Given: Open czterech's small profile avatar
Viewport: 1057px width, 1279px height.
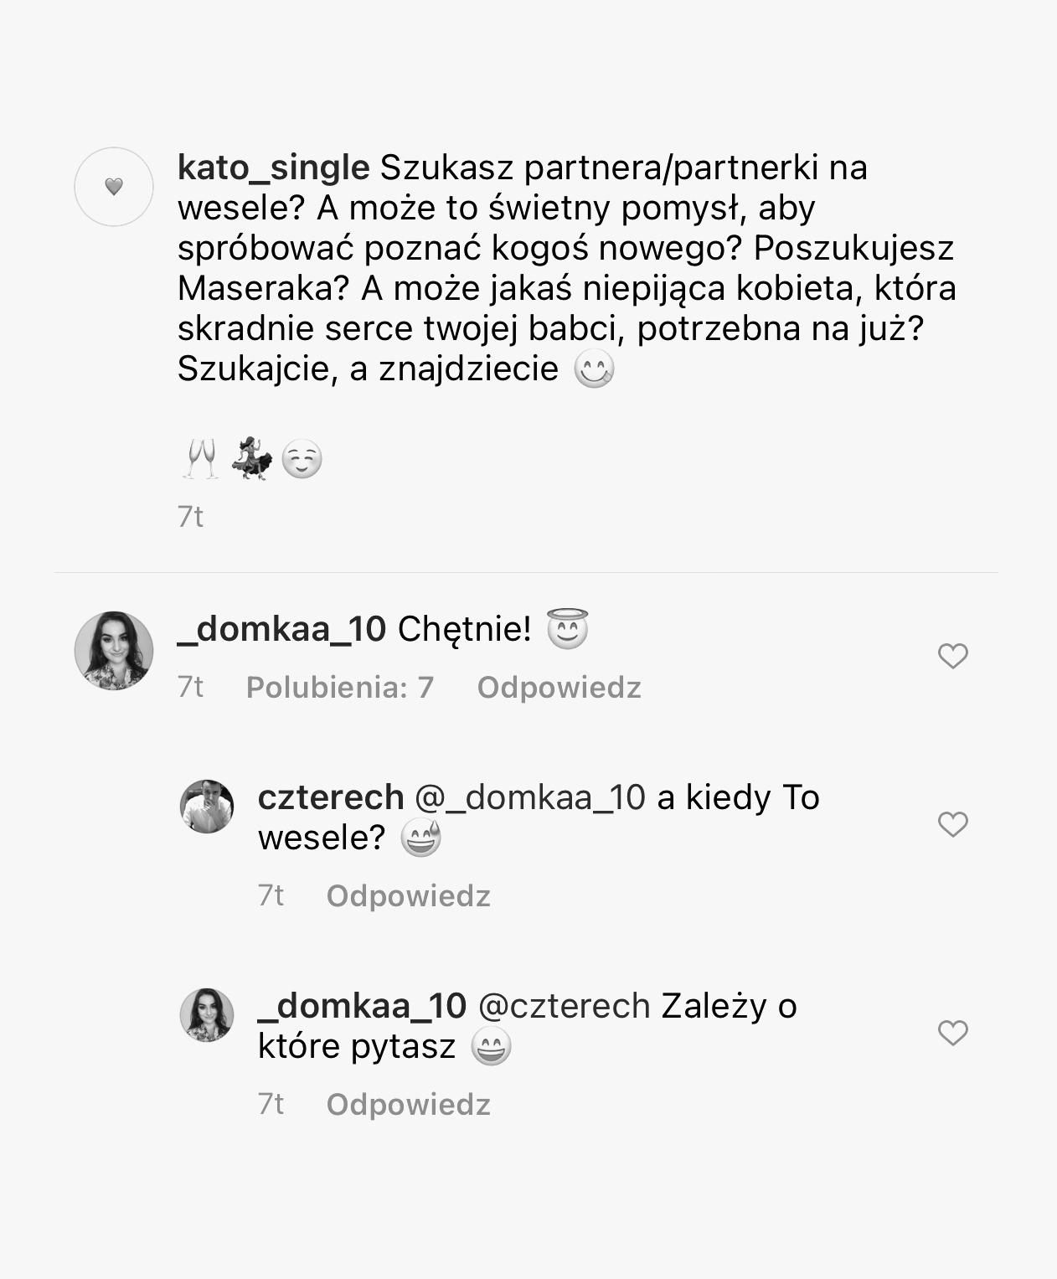Looking at the screenshot, I should coord(207,807).
